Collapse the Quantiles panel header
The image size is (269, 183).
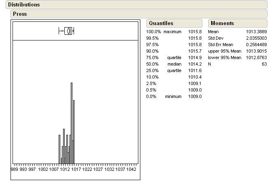[x=161, y=23]
